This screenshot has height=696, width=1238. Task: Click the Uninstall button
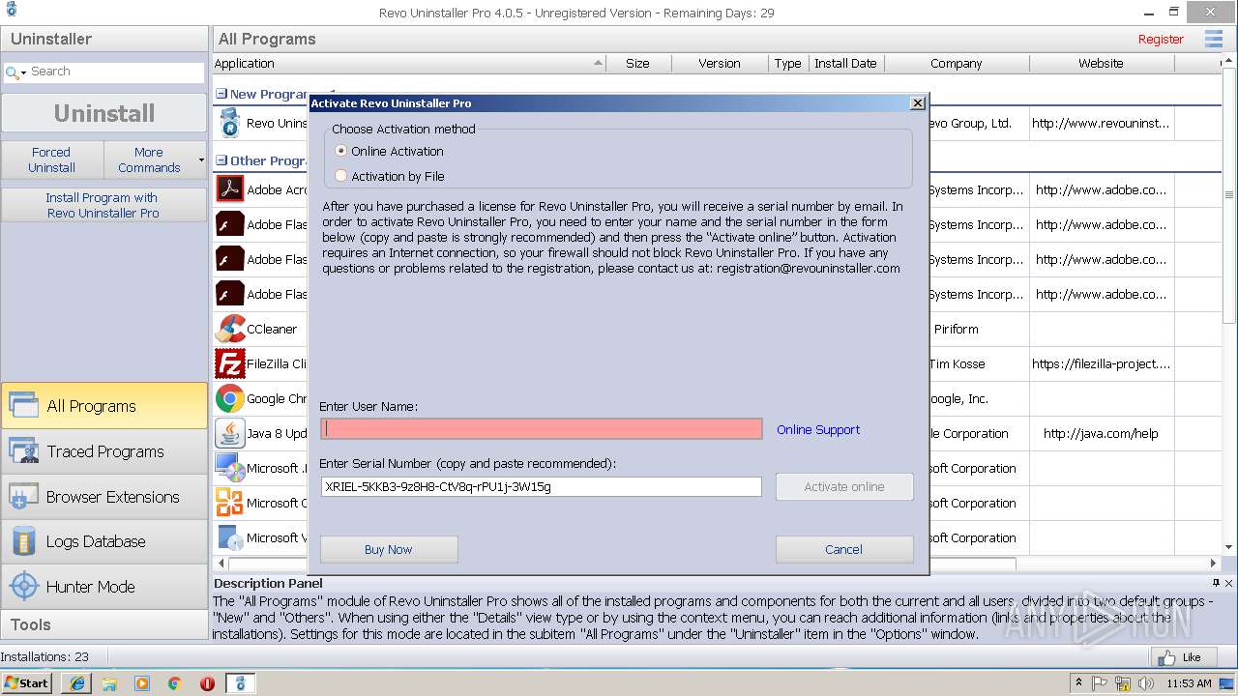pos(104,113)
